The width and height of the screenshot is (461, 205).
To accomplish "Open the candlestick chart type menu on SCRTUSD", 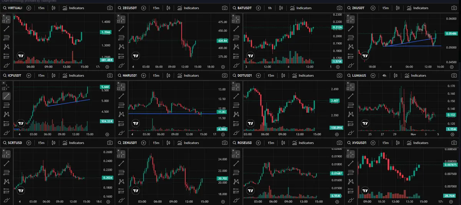I will tap(53, 143).
